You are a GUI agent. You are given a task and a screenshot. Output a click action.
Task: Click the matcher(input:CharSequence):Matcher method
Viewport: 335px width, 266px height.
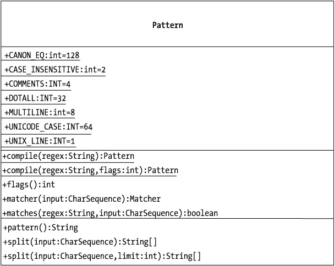[x=81, y=198]
